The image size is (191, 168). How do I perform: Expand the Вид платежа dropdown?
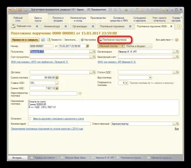pos(150,77)
